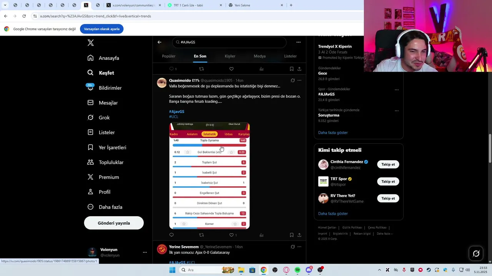The height and width of the screenshot is (276, 492).
Task: Click the Chrome address bar URL
Action: click(95, 16)
